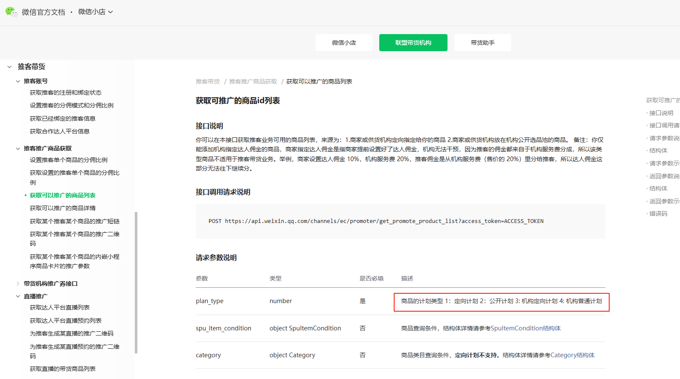
Task: Open 获取已经绑定的推客信息 page
Action: tap(63, 119)
